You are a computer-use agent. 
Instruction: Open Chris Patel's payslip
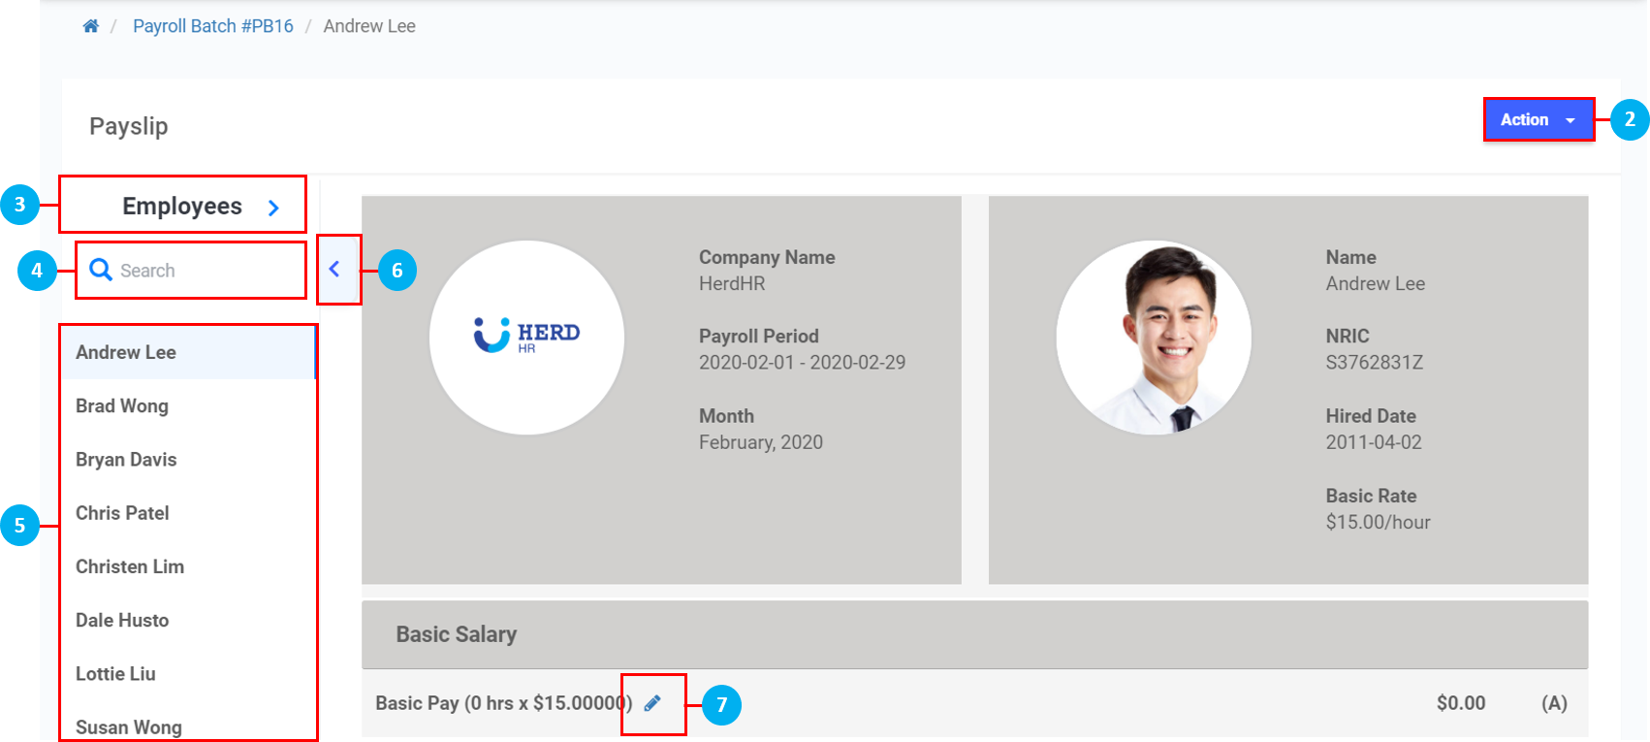122,512
